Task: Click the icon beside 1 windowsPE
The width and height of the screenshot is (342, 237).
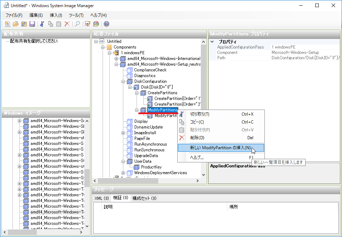Action: (x=117, y=53)
